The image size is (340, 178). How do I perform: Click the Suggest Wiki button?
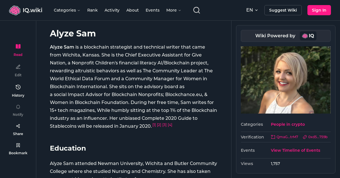coord(283,10)
